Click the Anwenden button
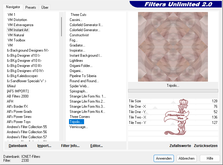Screen dimensions: 223x165 (x=164, y=158)
